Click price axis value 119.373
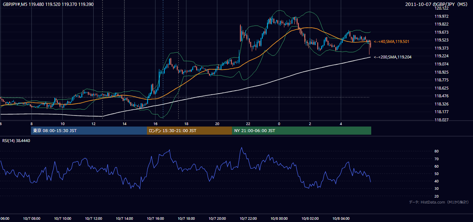 tap(442, 48)
